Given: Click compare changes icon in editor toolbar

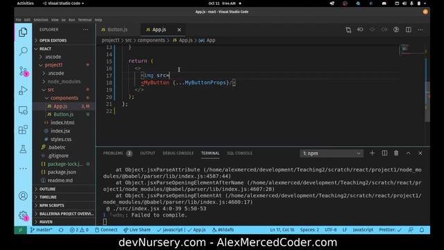Looking at the screenshot, I should (348, 30).
